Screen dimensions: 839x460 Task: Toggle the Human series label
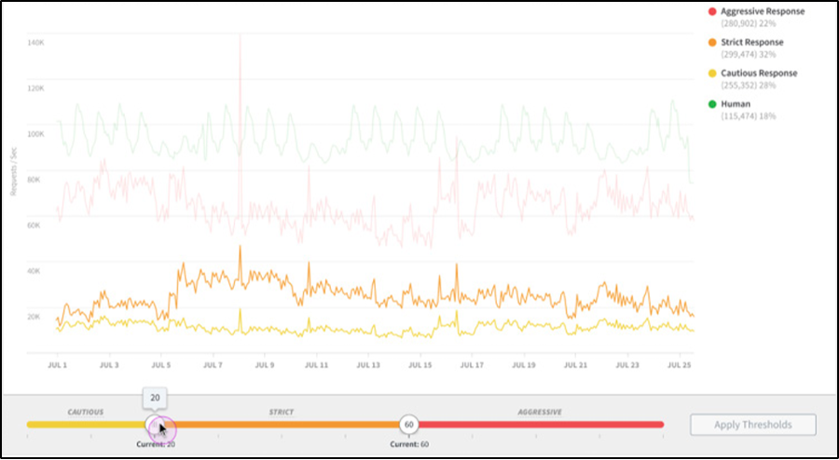[736, 105]
